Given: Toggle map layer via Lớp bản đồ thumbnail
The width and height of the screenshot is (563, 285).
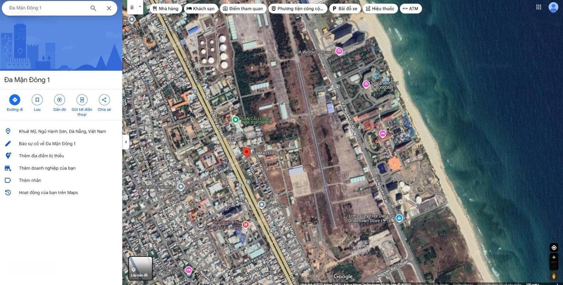Looking at the screenshot, I should pyautogui.click(x=140, y=268).
